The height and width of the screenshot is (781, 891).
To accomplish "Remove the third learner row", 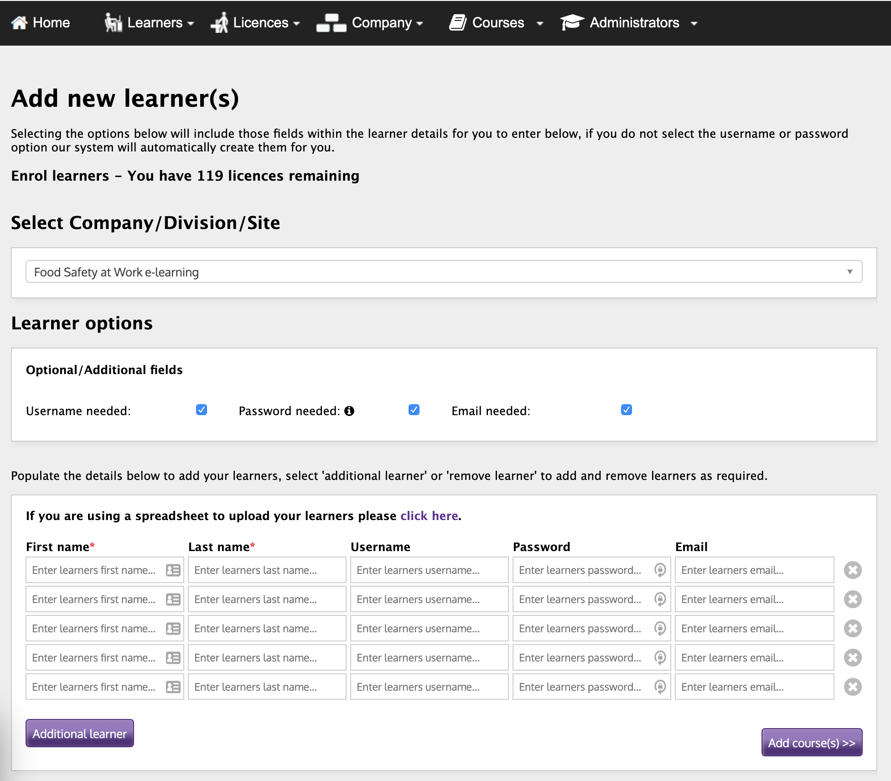I will (853, 629).
